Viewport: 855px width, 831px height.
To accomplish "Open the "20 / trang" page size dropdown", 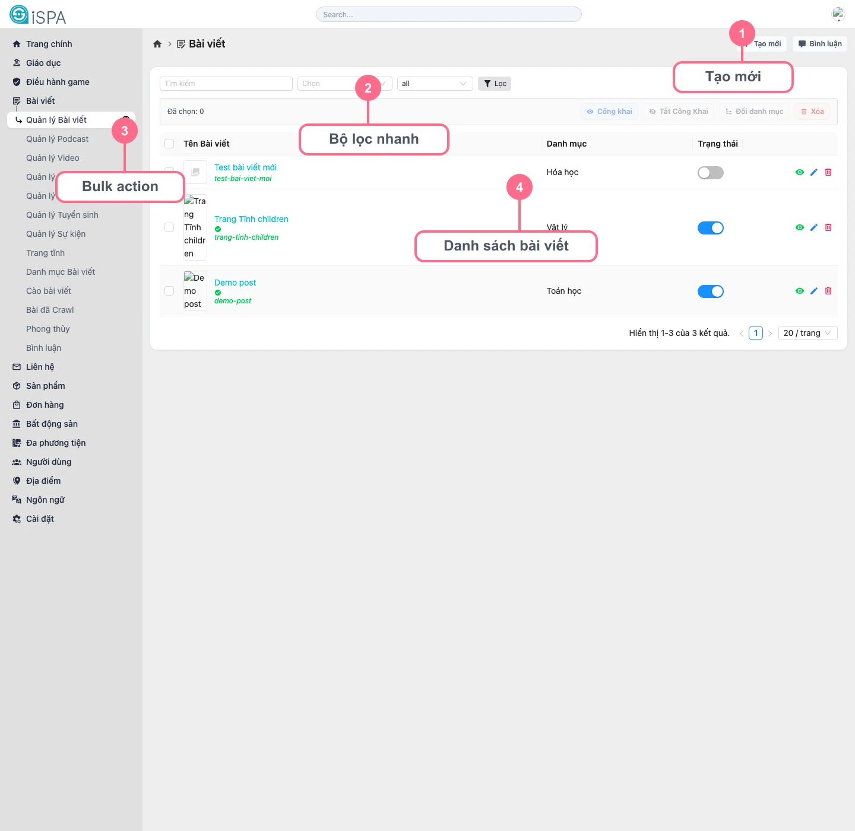I will tap(807, 332).
